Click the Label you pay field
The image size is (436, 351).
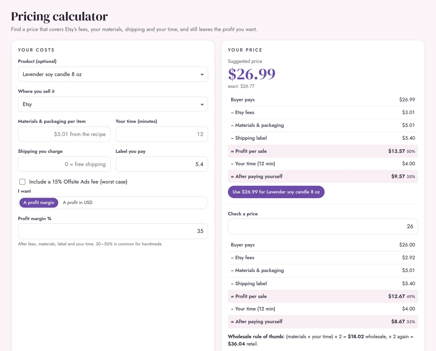click(162, 164)
